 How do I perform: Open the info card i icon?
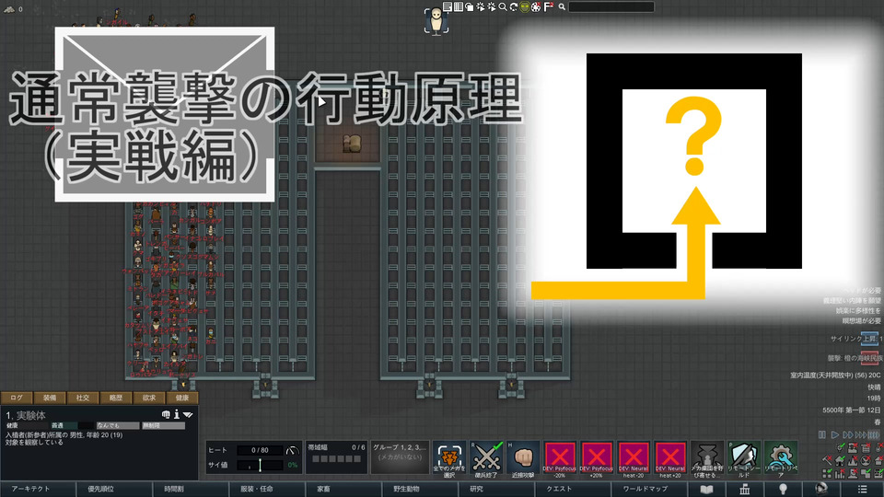(x=177, y=415)
